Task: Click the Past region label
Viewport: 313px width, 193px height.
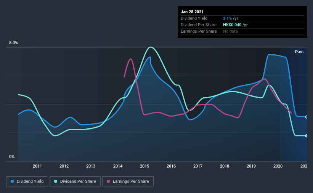Action: pos(299,52)
